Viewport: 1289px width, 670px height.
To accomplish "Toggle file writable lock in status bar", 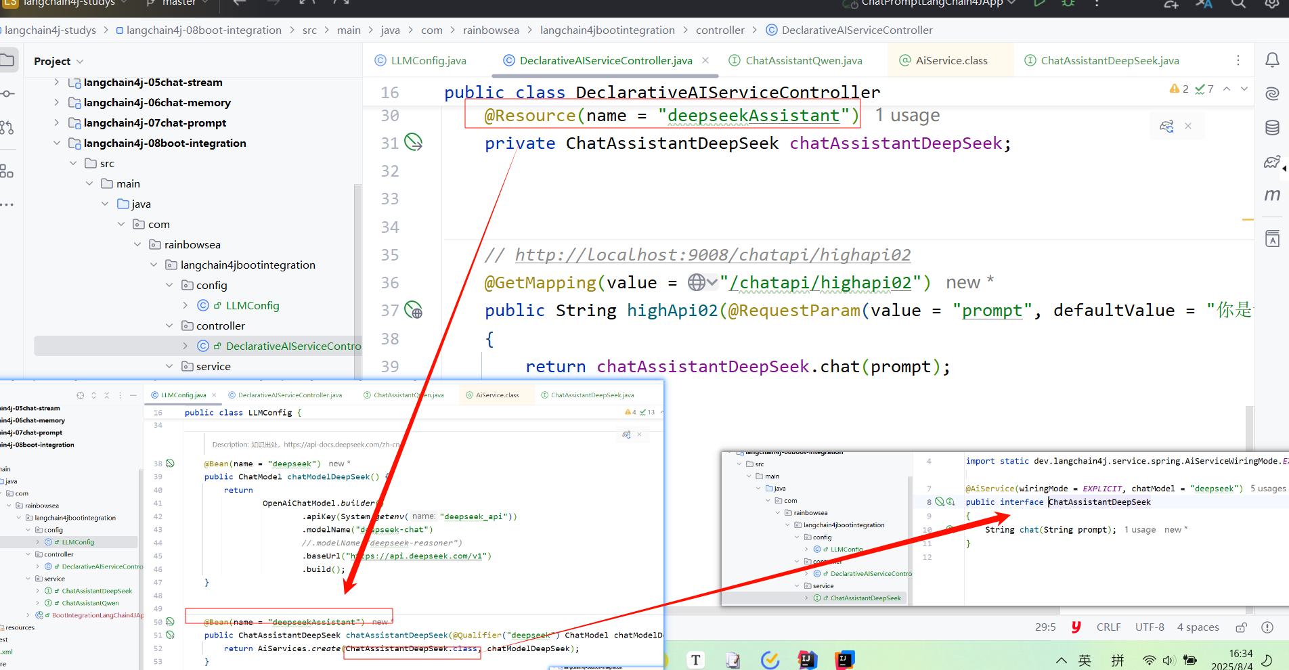I will [1240, 627].
